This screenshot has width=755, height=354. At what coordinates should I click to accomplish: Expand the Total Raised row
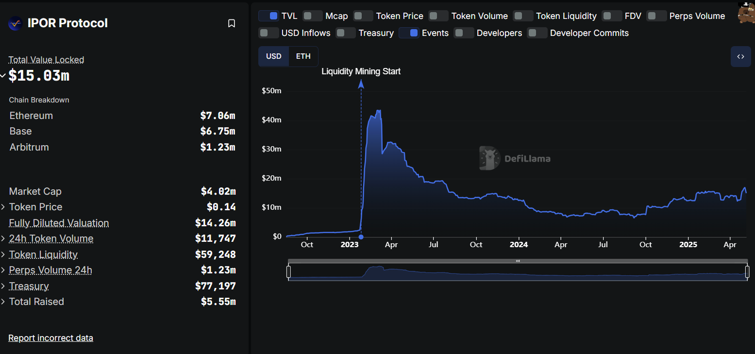coord(3,302)
